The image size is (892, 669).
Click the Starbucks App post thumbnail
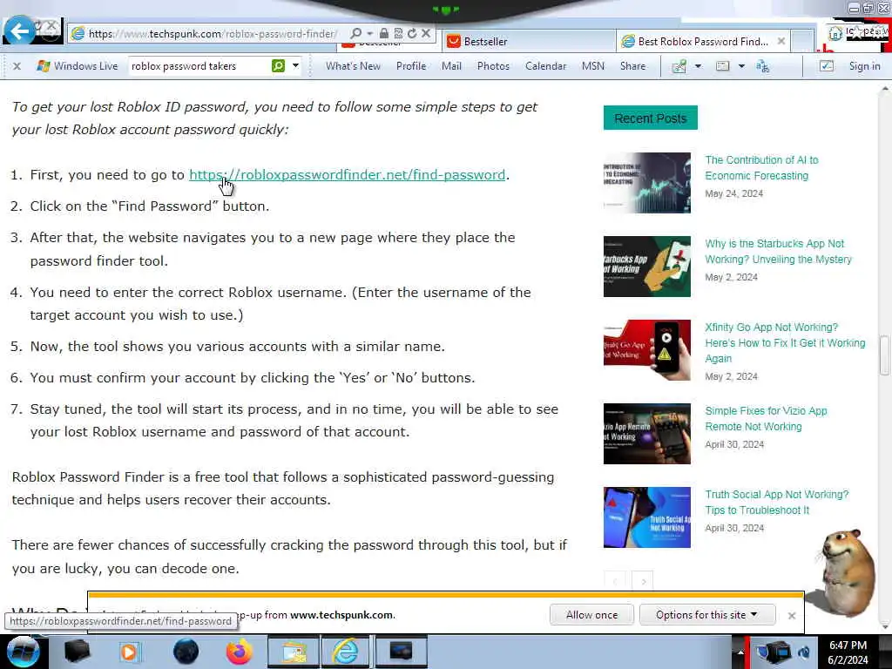pyautogui.click(x=647, y=267)
